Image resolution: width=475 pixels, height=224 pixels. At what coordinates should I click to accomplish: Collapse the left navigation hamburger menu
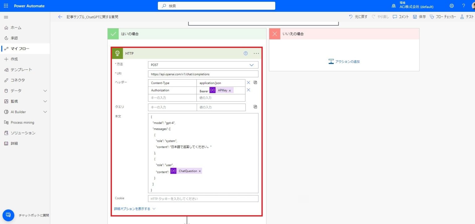[x=6, y=17]
